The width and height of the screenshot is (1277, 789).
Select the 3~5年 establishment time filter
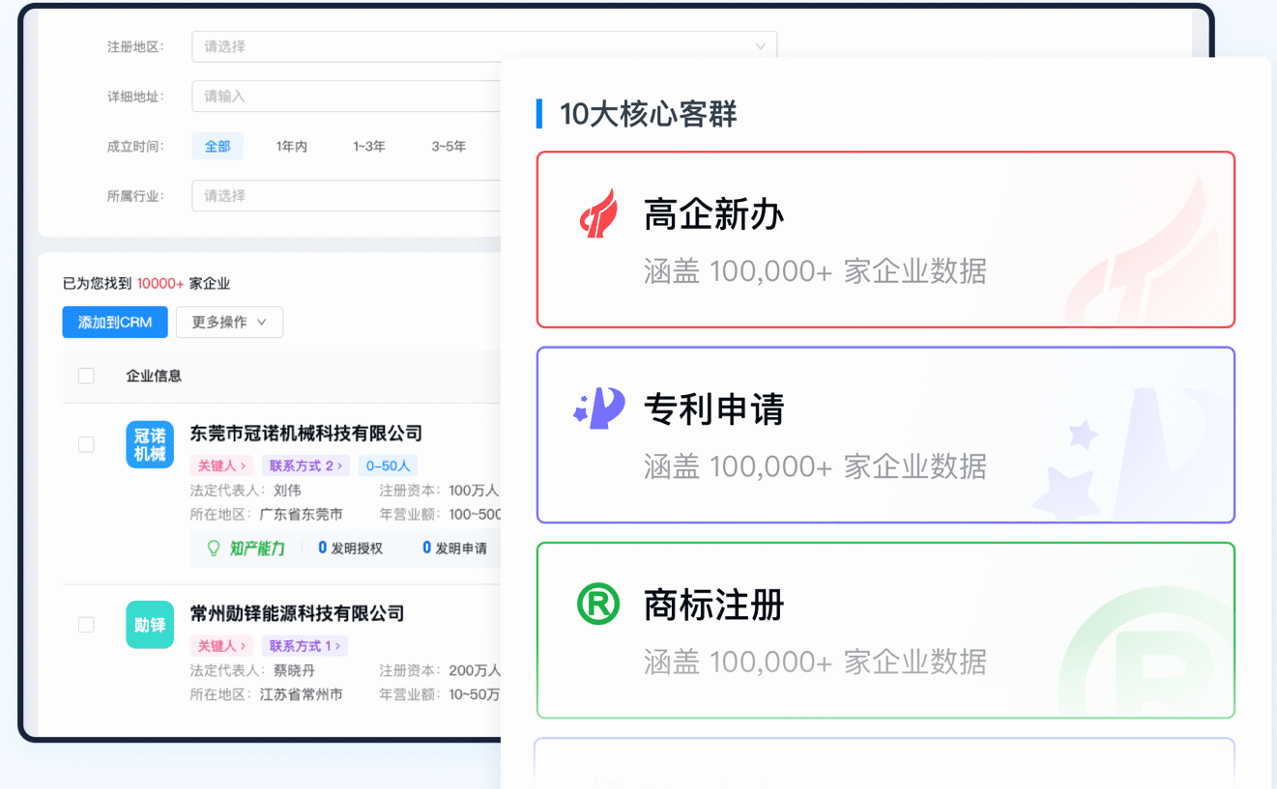pos(449,147)
